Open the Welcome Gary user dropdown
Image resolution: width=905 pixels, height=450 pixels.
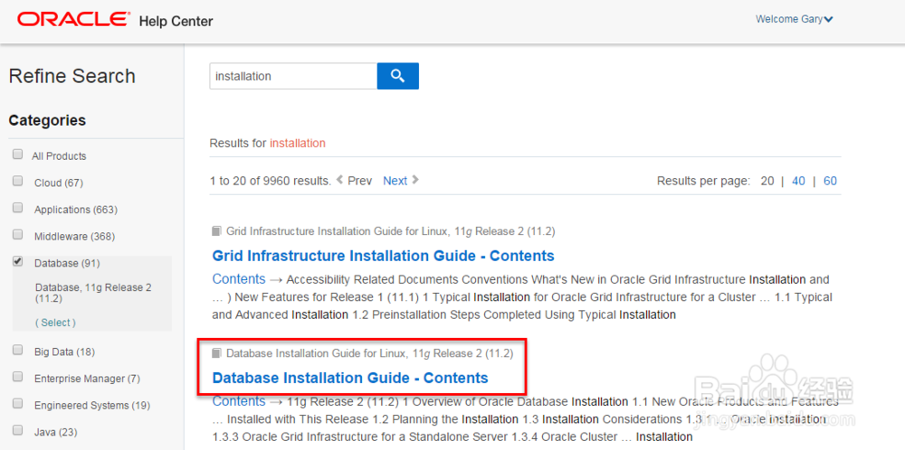pos(795,19)
